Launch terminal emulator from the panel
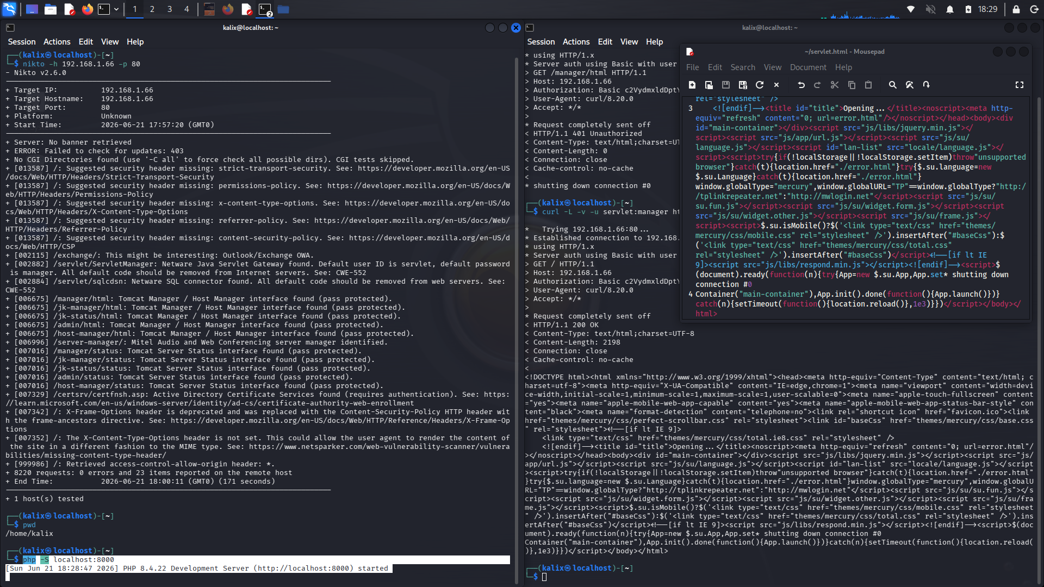 pos(104,9)
